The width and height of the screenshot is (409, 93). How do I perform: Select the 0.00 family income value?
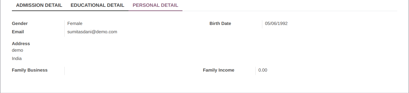click(x=263, y=70)
